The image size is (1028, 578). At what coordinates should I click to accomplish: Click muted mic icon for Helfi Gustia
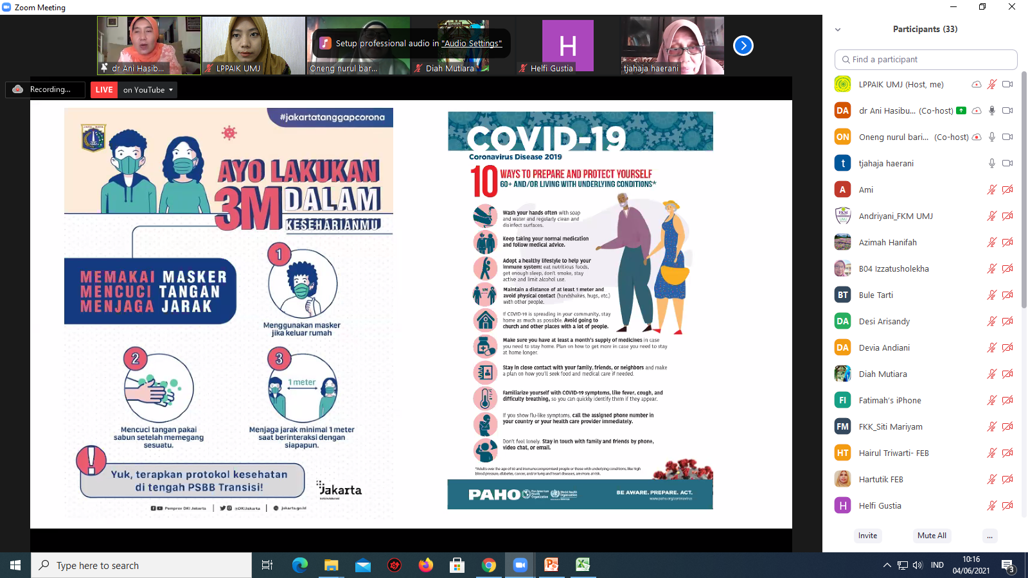click(992, 505)
